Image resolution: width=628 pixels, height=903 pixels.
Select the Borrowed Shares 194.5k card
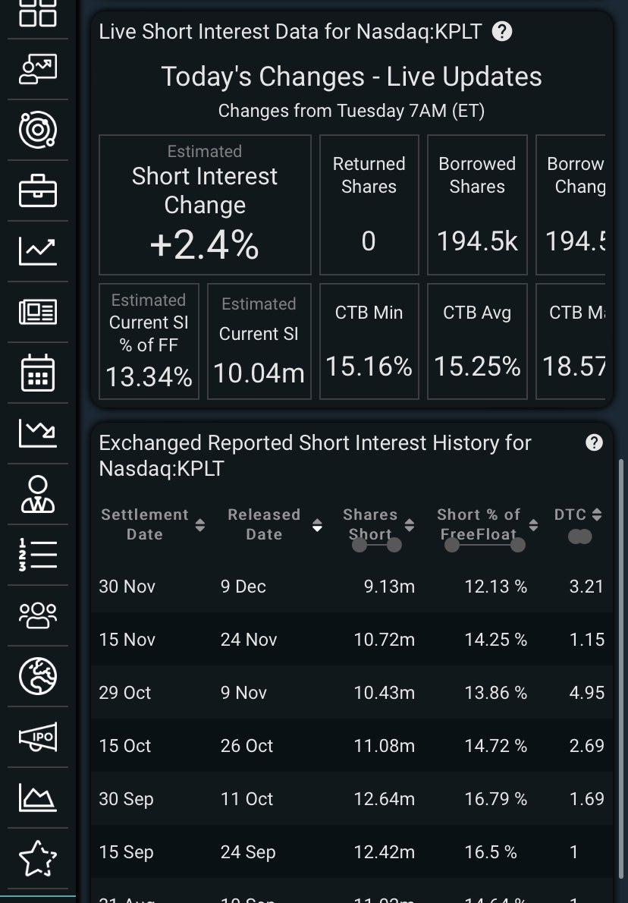pyautogui.click(x=477, y=205)
